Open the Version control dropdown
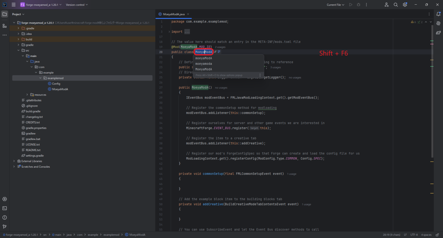443x238 pixels. [77, 5]
